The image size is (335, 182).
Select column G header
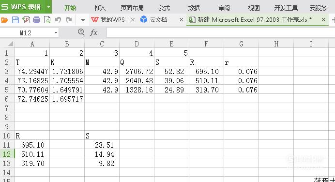pyautogui.click(x=241, y=44)
